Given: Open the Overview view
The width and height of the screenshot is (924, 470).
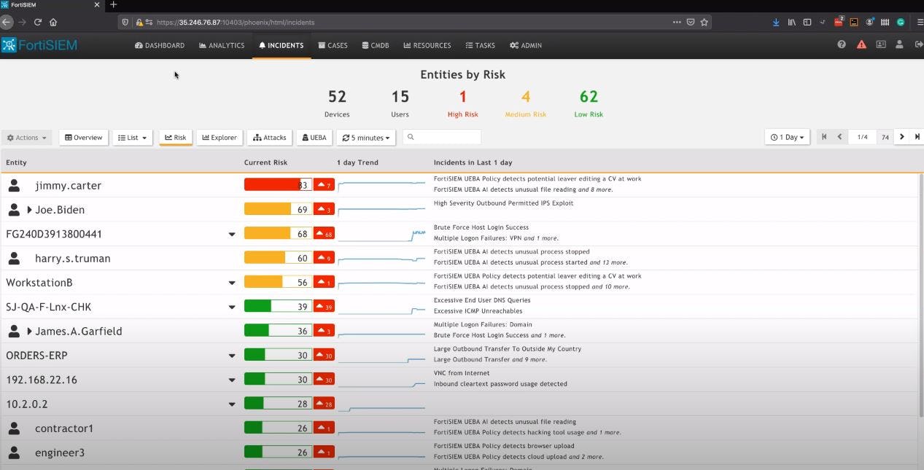Looking at the screenshot, I should click(x=83, y=137).
